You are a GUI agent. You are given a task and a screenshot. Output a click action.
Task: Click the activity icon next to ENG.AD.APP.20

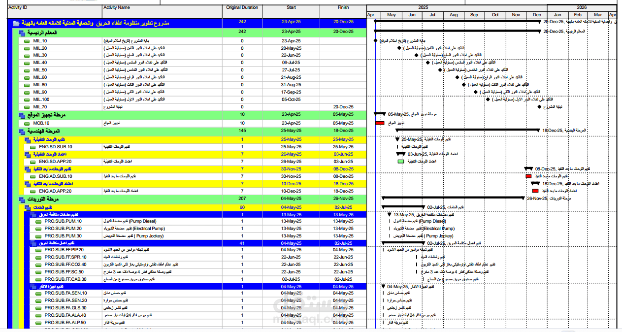pyautogui.click(x=33, y=191)
